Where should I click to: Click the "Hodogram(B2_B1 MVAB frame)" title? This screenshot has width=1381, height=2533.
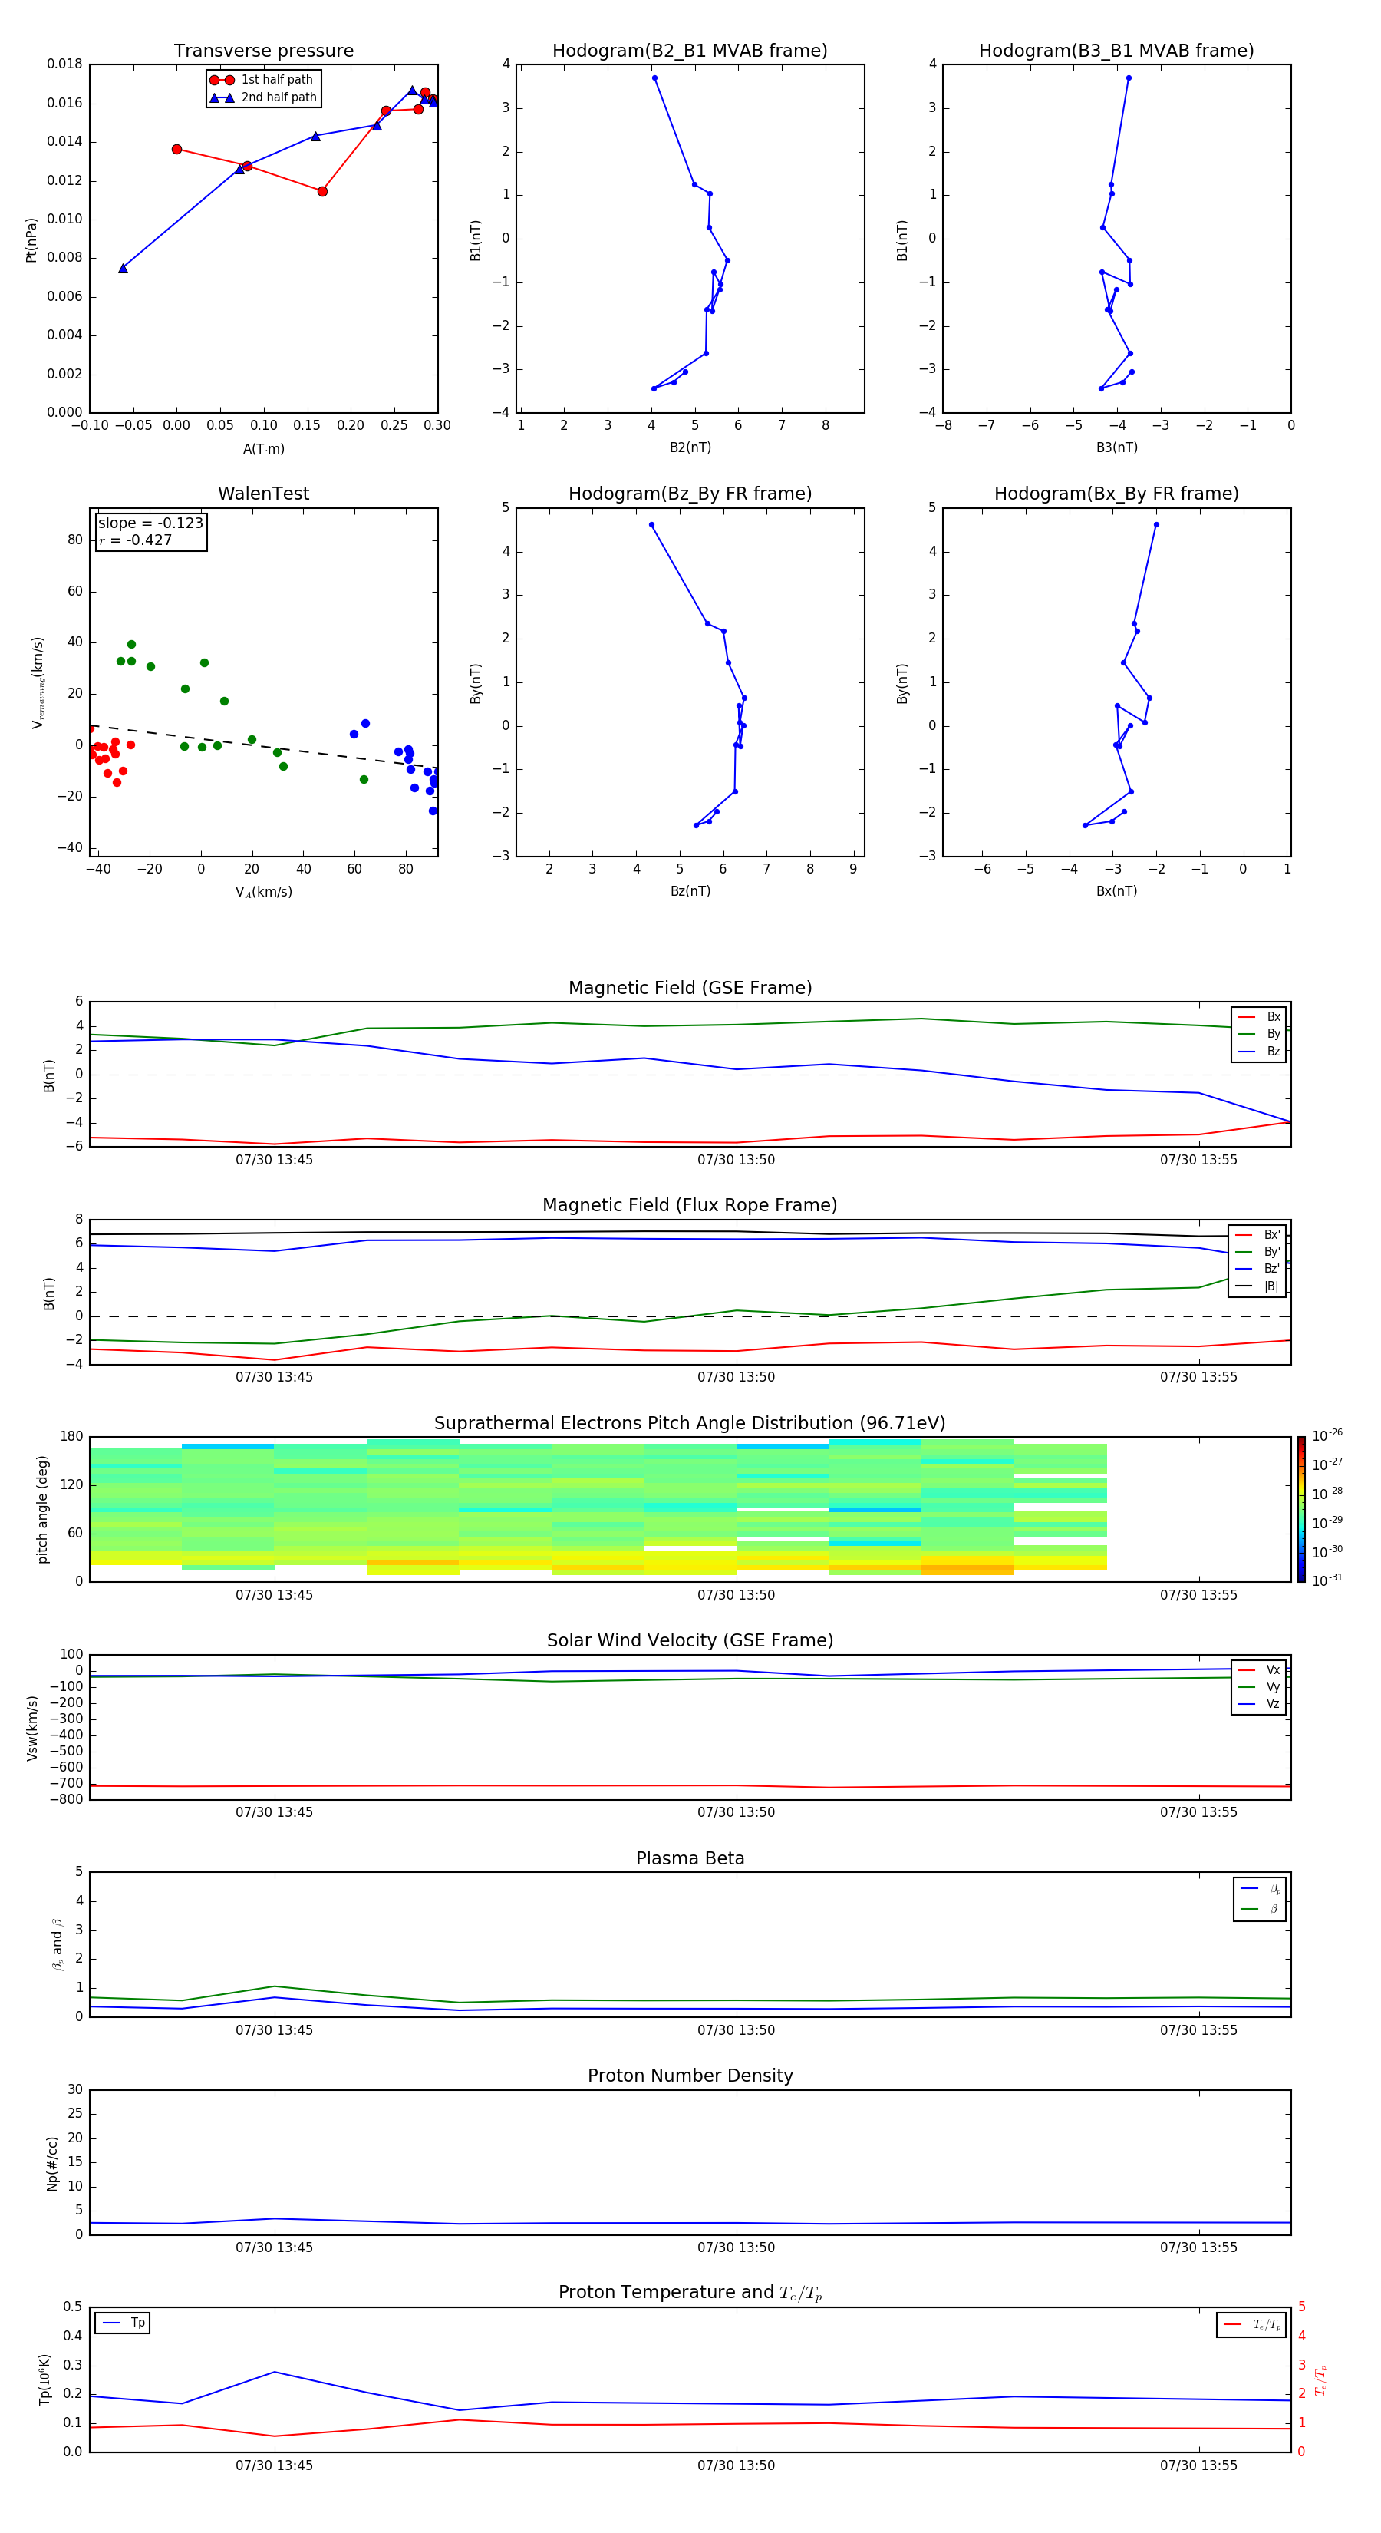(x=690, y=51)
